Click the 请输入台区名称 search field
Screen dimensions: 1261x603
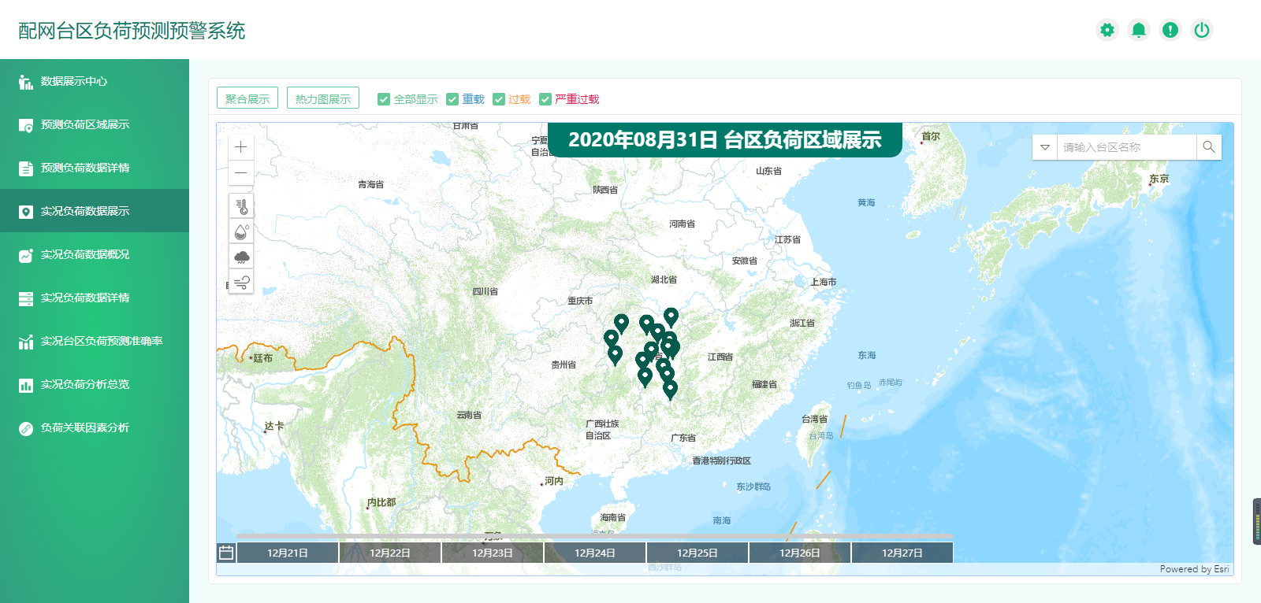click(x=1126, y=147)
